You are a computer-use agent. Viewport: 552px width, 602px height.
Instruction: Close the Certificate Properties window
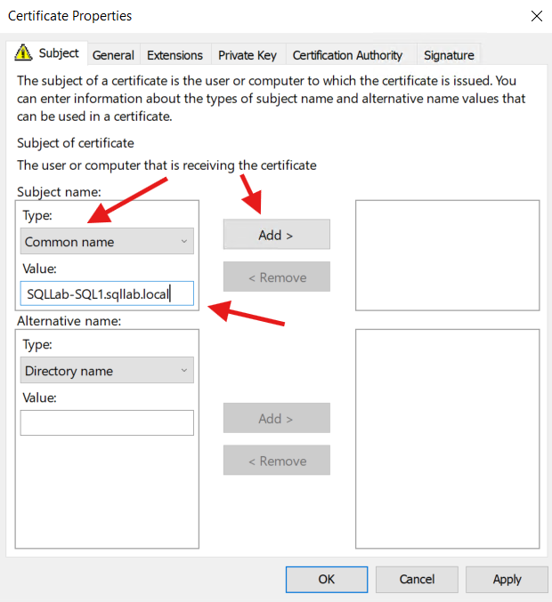tap(537, 16)
